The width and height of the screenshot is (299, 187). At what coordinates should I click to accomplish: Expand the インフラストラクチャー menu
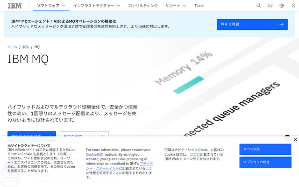97,6
